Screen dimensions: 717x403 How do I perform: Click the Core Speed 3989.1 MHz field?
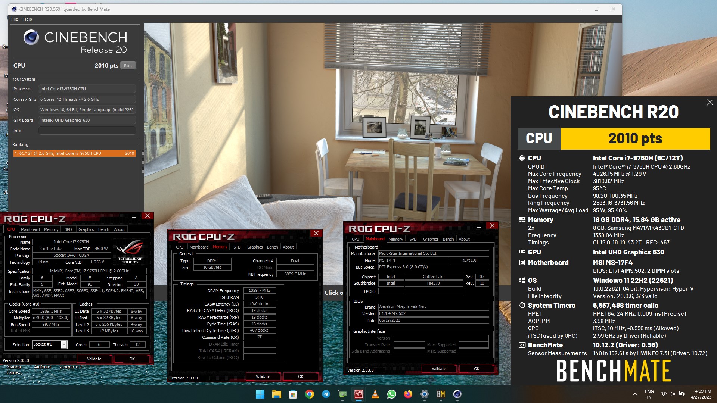click(51, 311)
